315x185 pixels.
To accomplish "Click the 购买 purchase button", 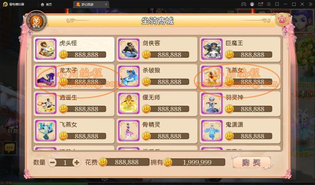I will tap(252, 163).
